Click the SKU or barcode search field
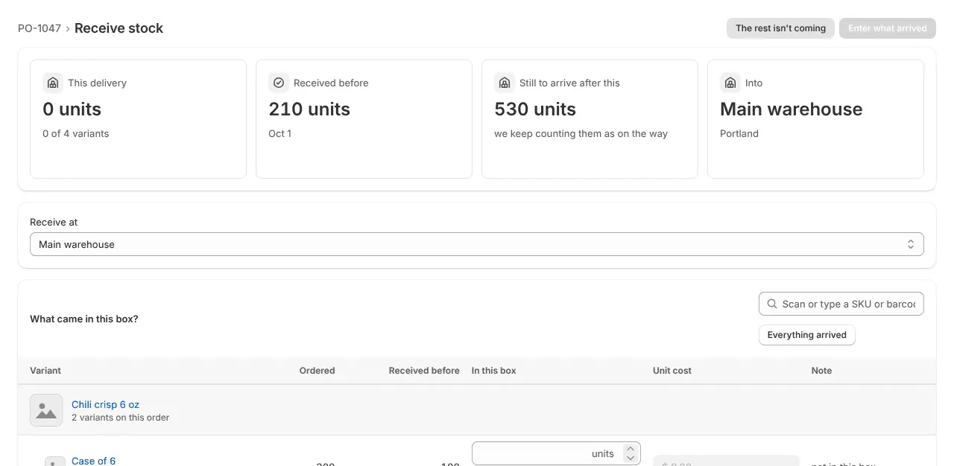 pos(841,304)
